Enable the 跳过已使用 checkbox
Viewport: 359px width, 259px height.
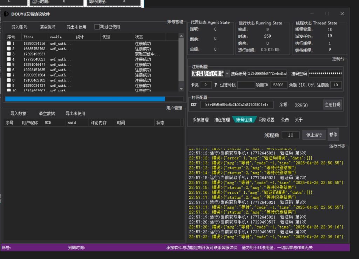(97, 27)
